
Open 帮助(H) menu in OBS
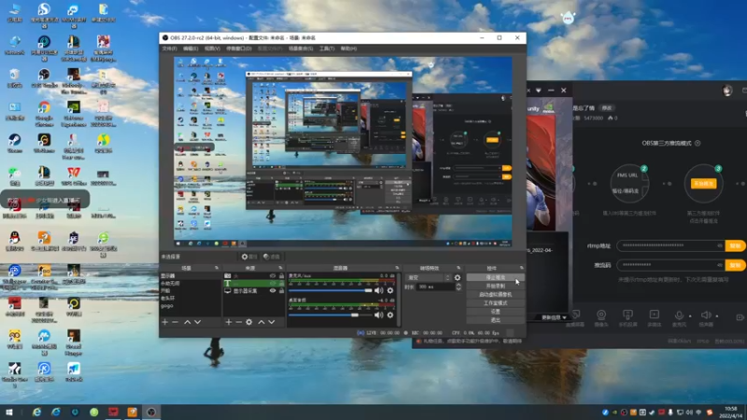coord(348,49)
